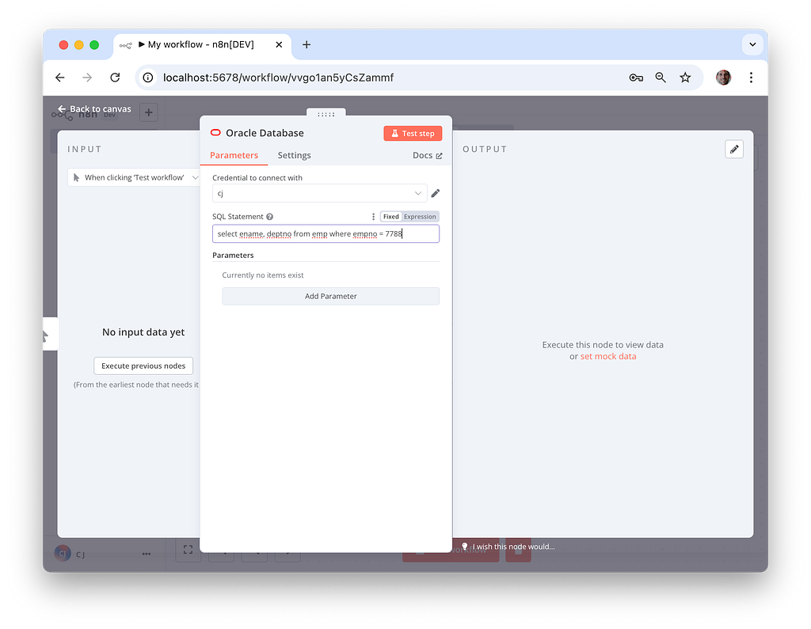
Task: Click the 'No input data yet' text
Action: (x=143, y=332)
